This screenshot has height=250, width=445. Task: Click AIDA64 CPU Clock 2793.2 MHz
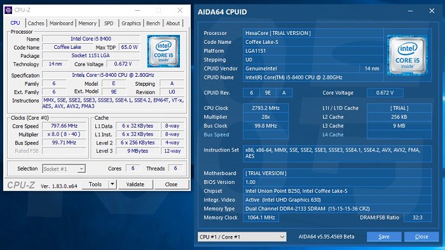point(266,108)
